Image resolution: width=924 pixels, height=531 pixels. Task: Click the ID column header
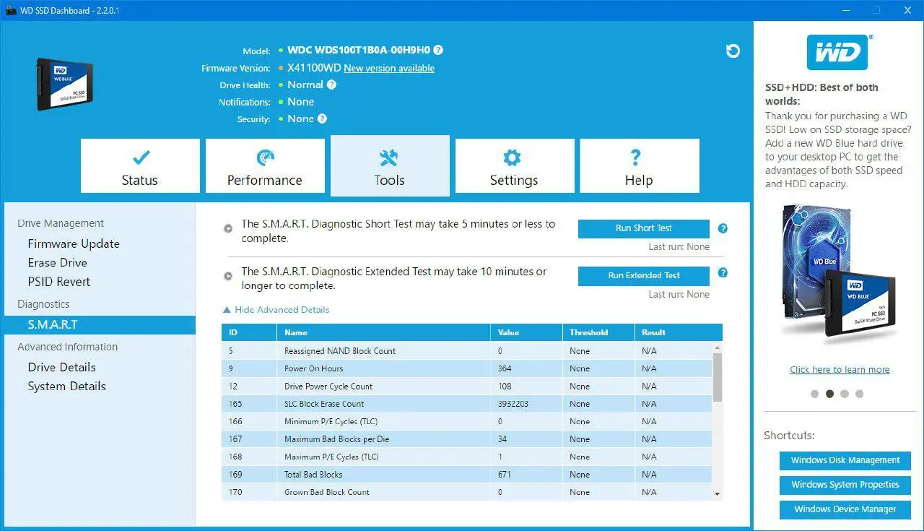(249, 333)
